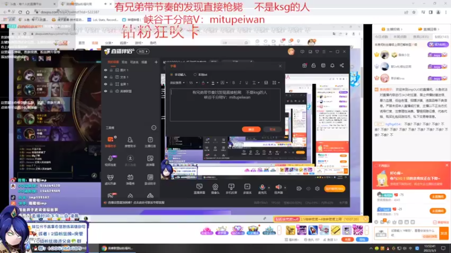Click the 发送 send button in chat
451x253 pixels.
pyautogui.click(x=444, y=233)
